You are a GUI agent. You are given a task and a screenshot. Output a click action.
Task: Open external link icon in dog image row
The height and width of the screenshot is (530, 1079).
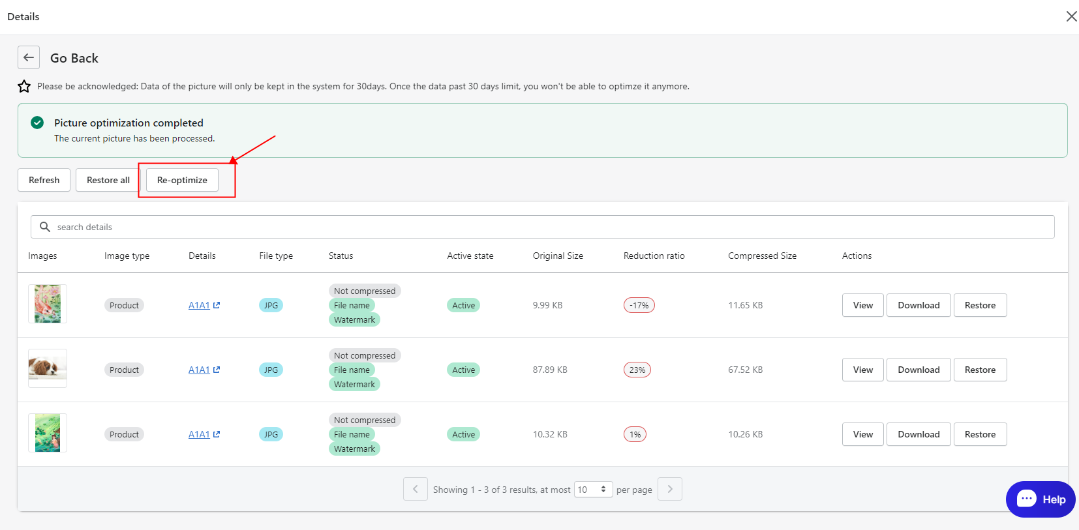(217, 370)
